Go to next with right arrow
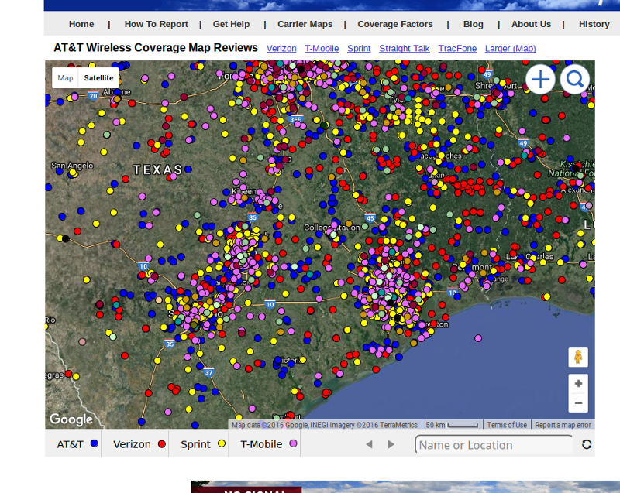This screenshot has height=493, width=620. tap(391, 444)
